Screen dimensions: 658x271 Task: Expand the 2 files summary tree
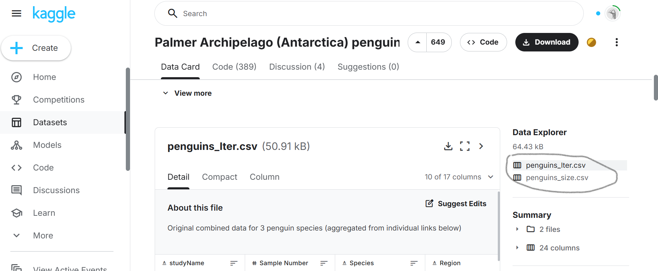(x=517, y=229)
